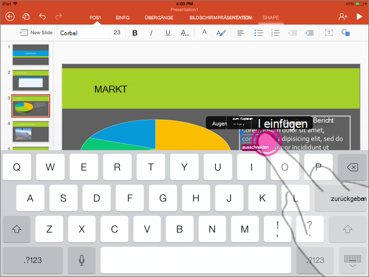Tap the W key
This screenshot has height=277, width=369.
[x=51, y=167]
